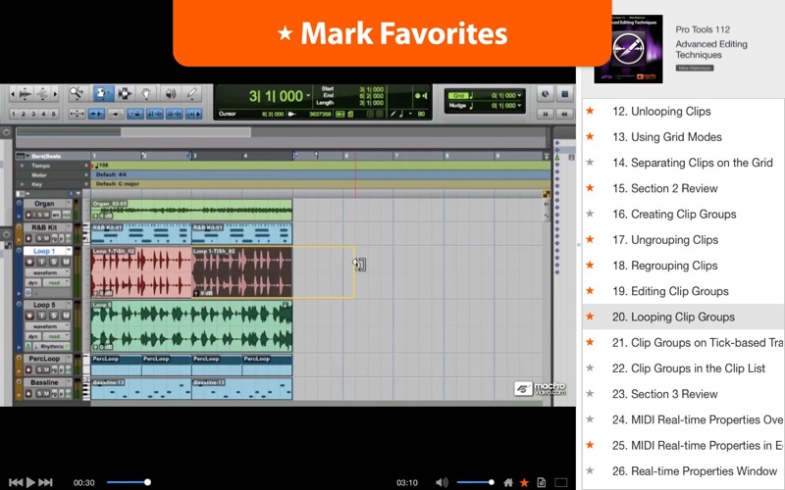Play the tutorial video
The height and width of the screenshot is (490, 785).
30,482
